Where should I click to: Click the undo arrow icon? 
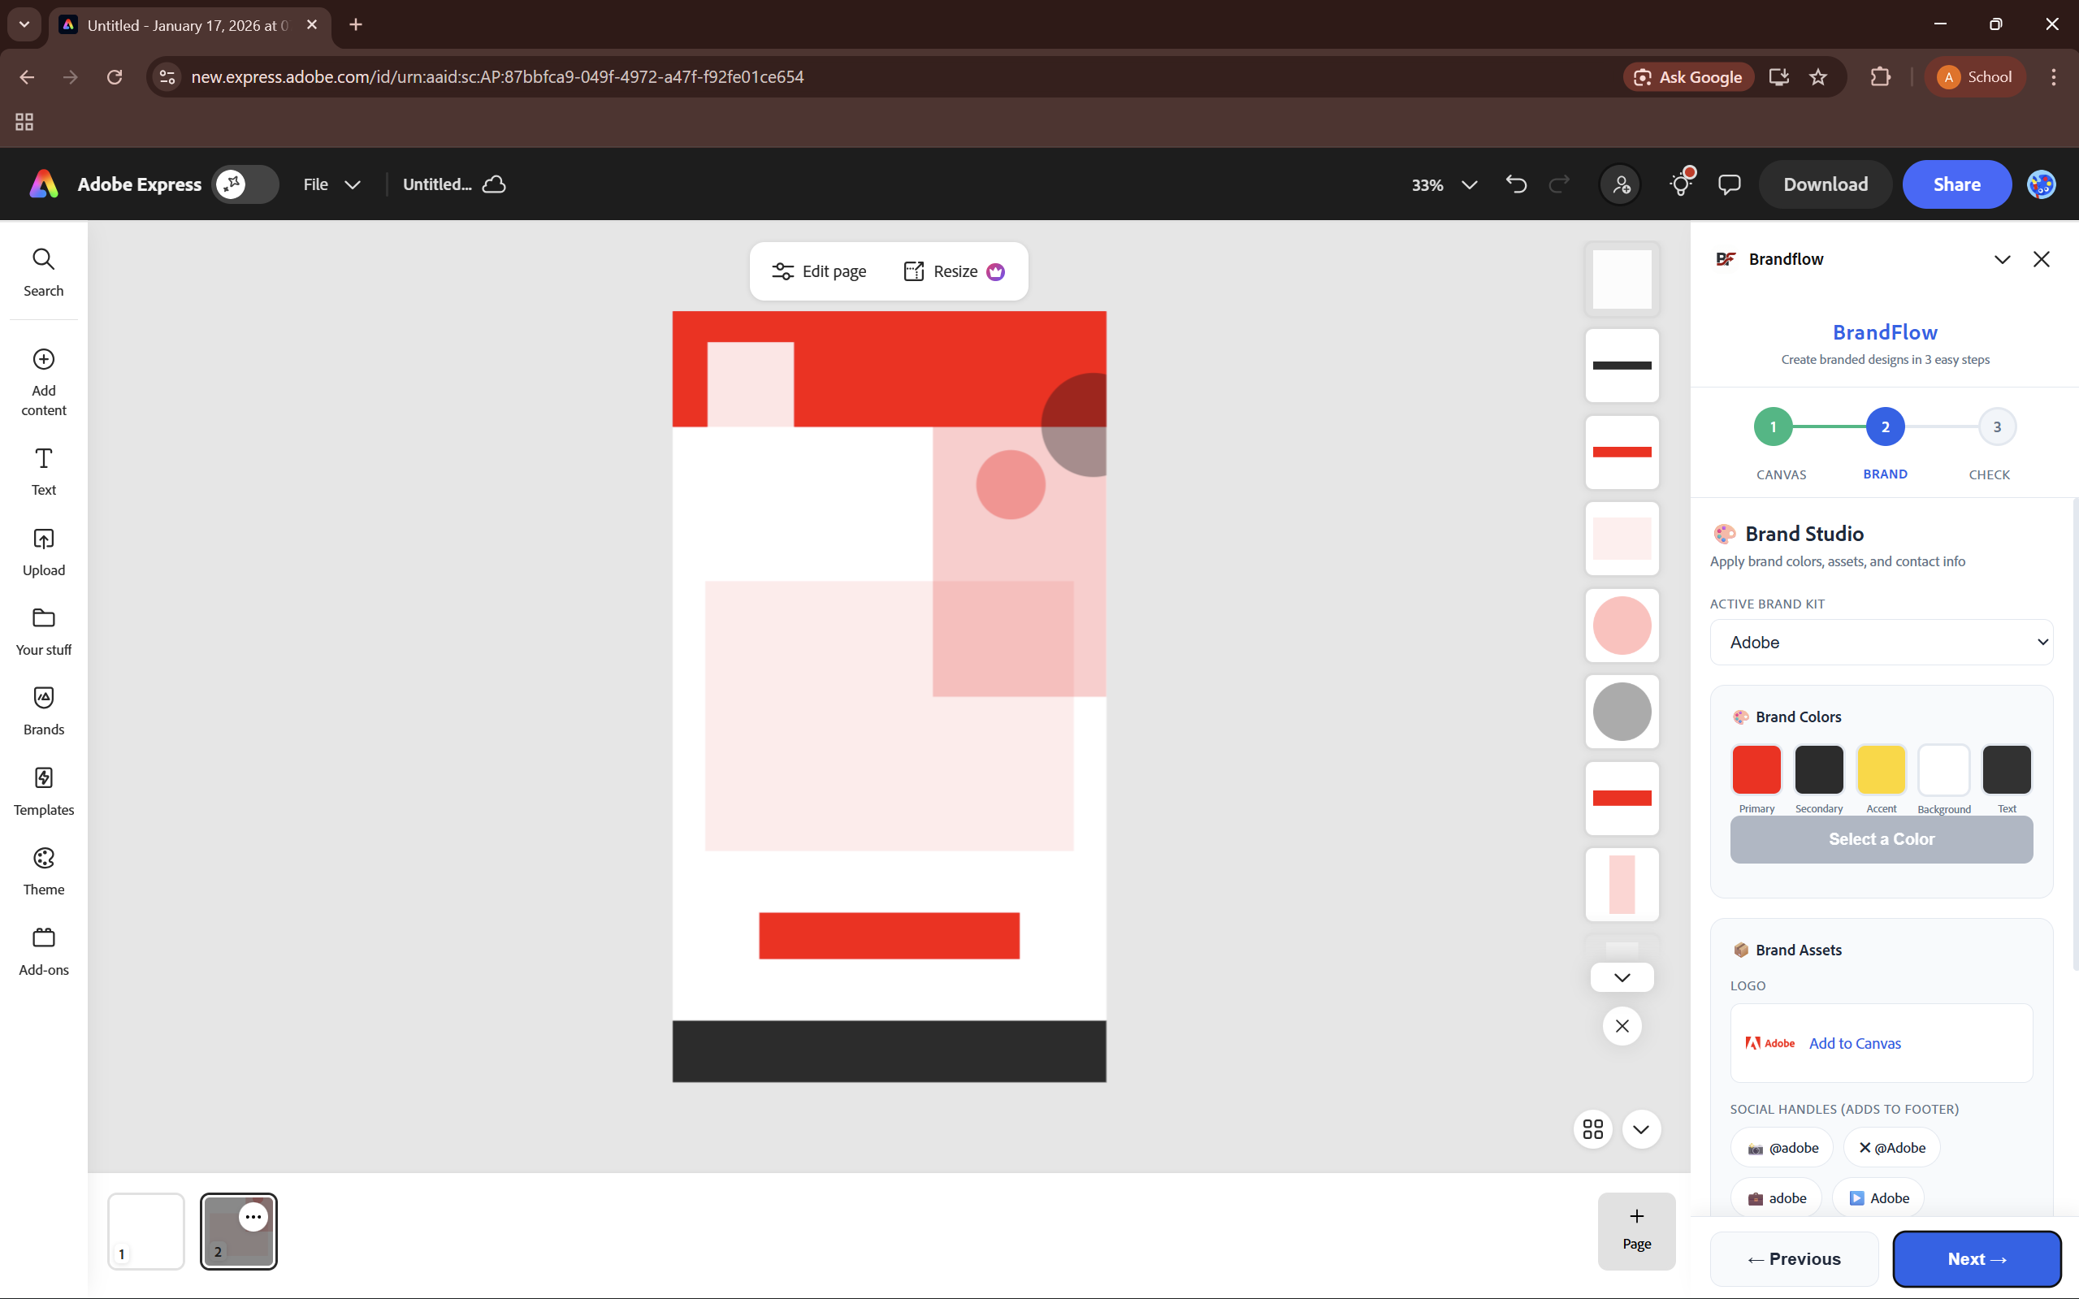coord(1515,184)
